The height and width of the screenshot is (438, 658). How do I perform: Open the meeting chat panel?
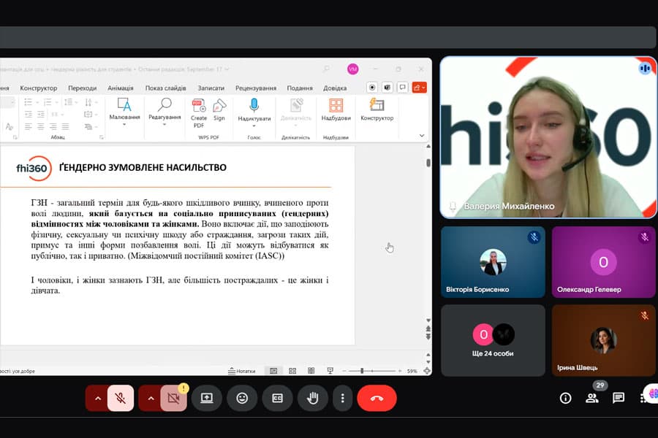tap(619, 398)
